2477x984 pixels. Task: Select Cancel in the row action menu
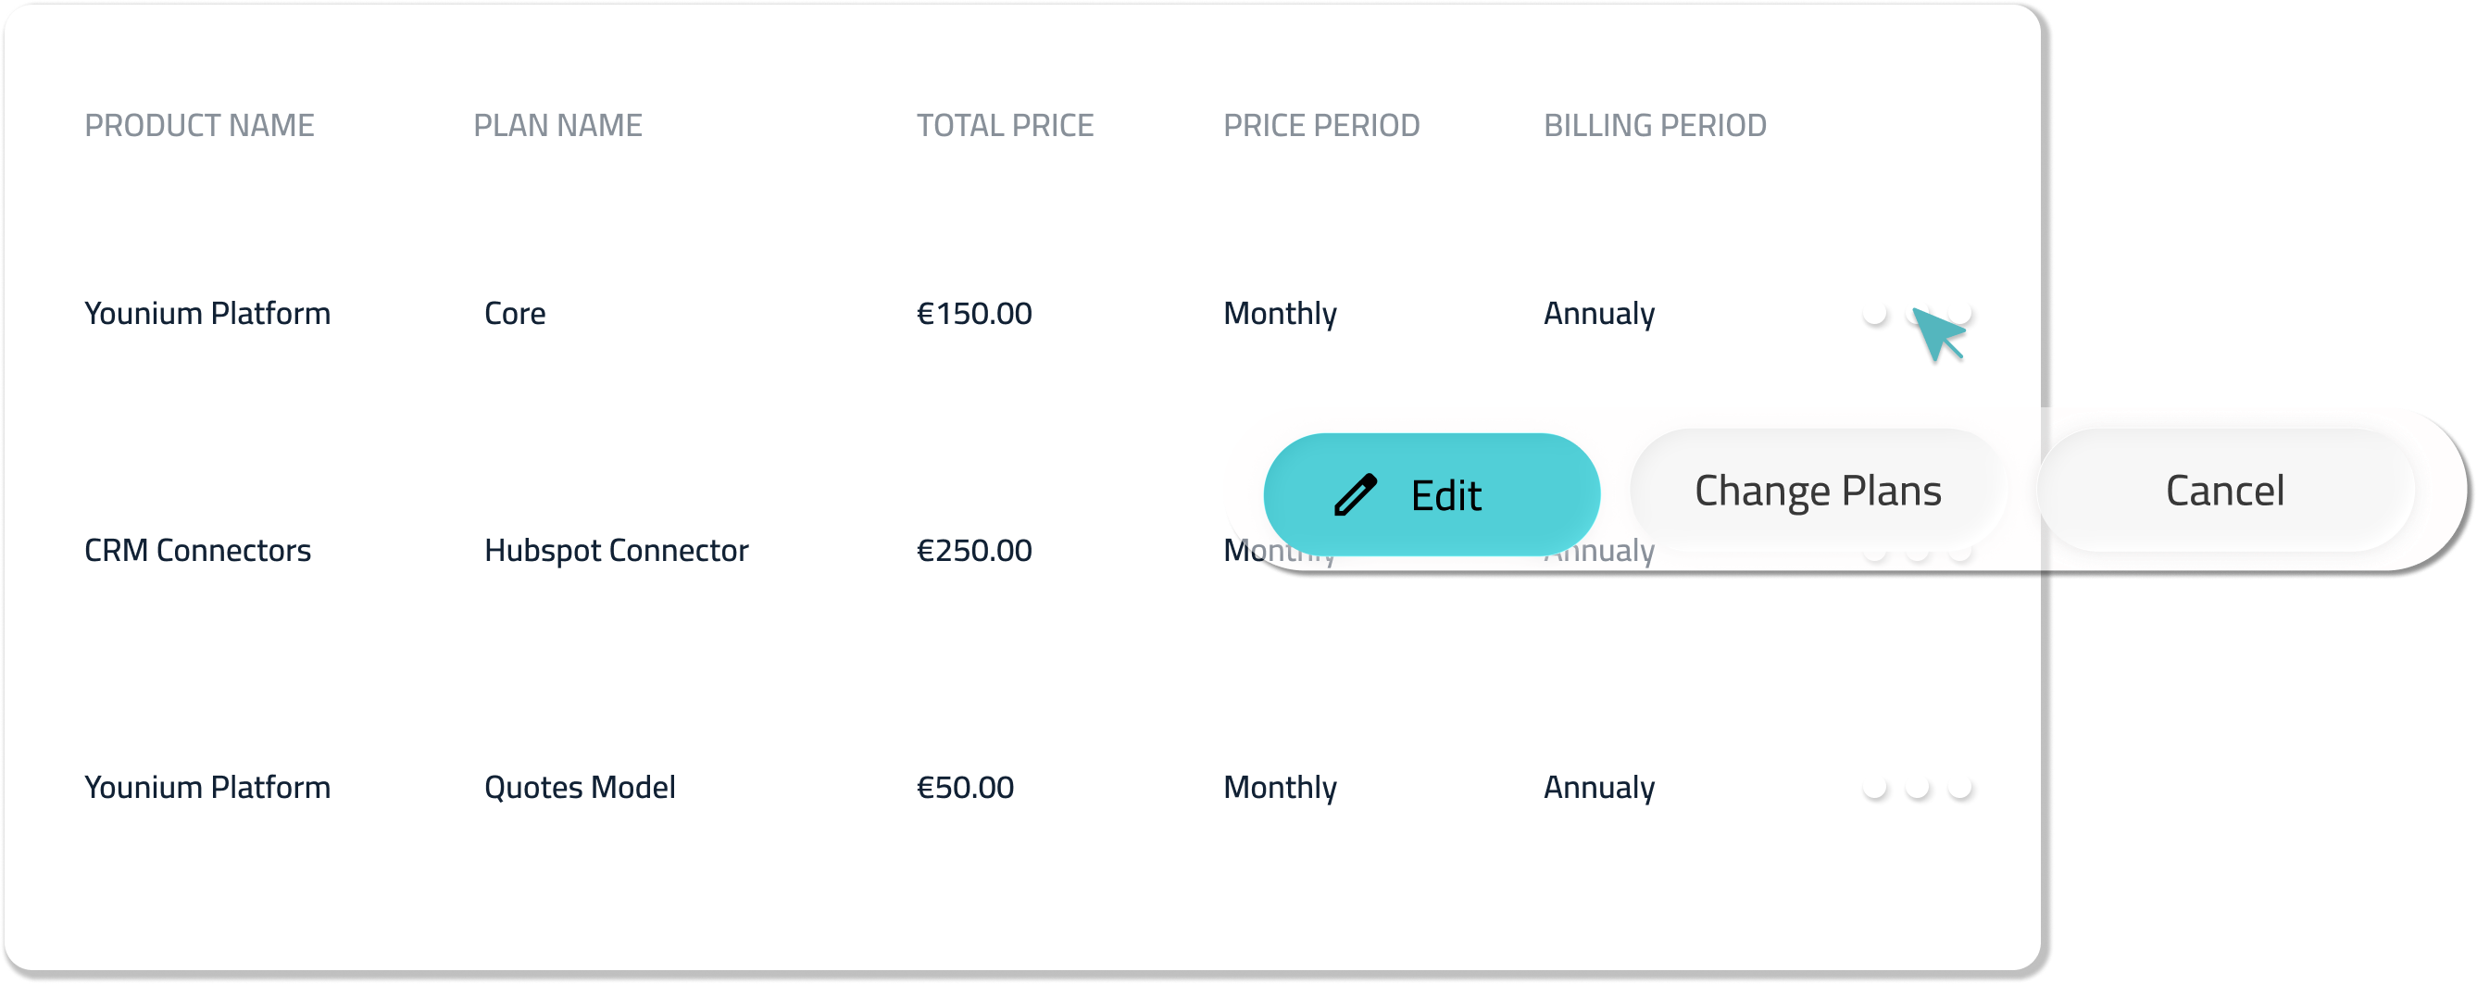pyautogui.click(x=2224, y=491)
